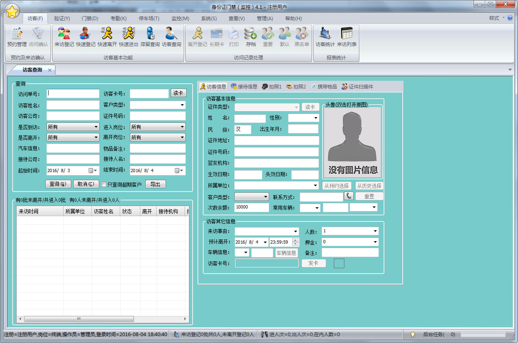
Task: Click the 发卡 issue card button
Action: pyautogui.click(x=314, y=263)
